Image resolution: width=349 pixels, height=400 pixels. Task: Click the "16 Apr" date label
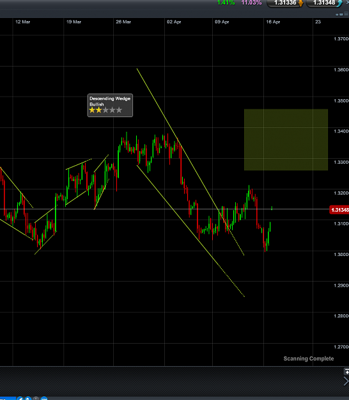click(273, 22)
